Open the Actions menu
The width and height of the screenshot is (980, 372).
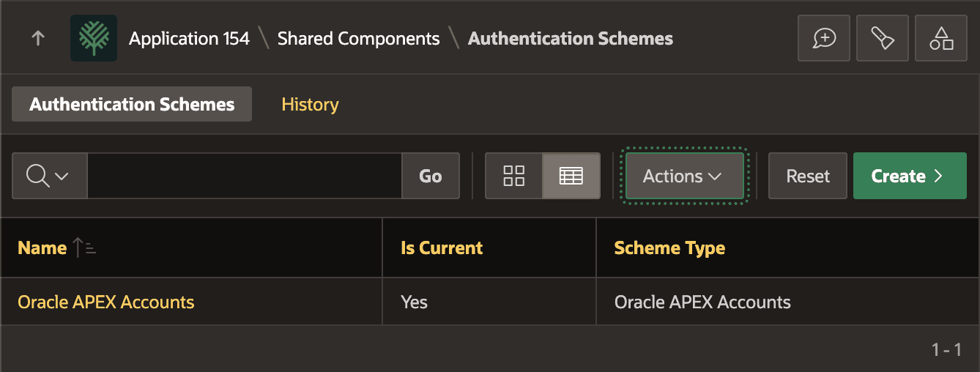(x=684, y=176)
